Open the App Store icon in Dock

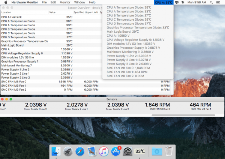(115, 151)
